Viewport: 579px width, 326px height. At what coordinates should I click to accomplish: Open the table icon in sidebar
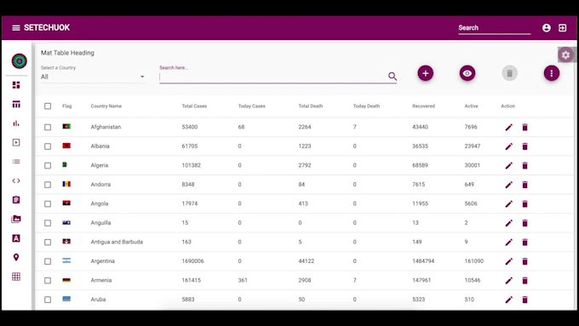click(x=16, y=105)
